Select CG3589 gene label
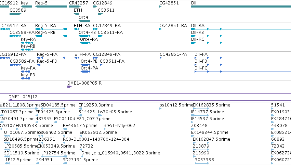Viewport: 291px width, 165px height. pyautogui.click(x=18, y=10)
